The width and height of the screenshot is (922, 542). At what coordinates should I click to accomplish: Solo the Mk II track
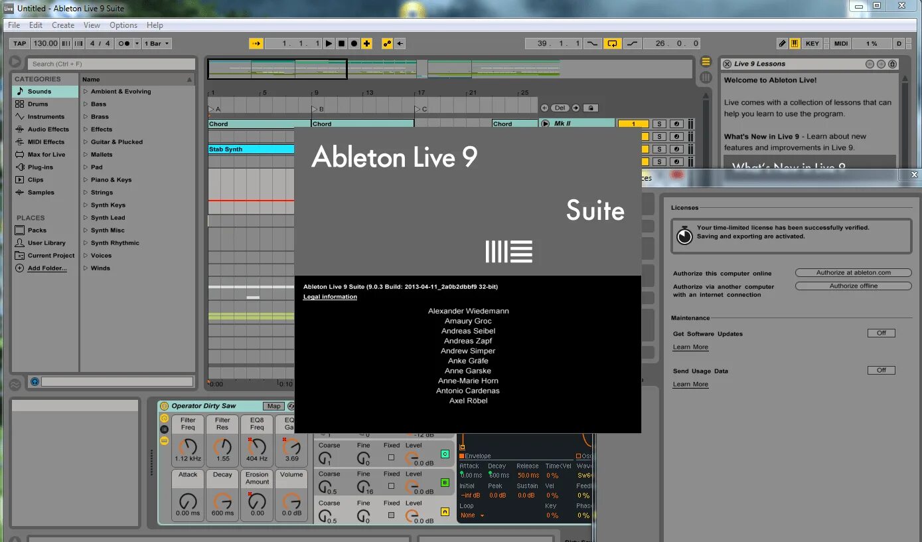click(x=658, y=124)
